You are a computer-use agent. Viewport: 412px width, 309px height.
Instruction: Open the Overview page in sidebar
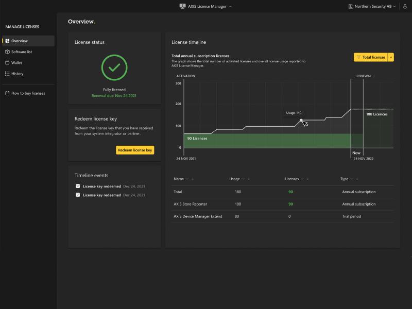[x=28, y=41]
